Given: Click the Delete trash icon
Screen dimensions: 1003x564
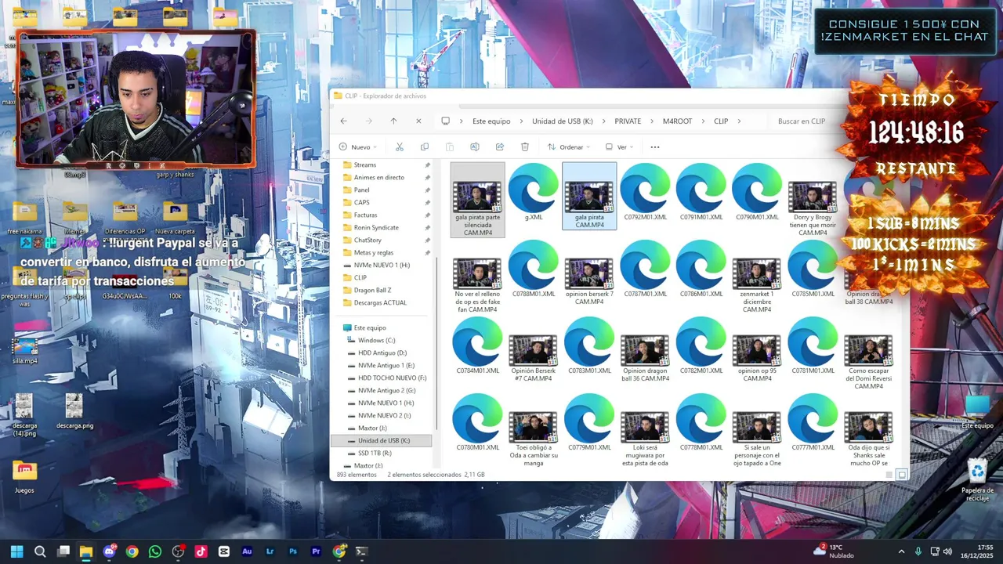Looking at the screenshot, I should (x=525, y=147).
